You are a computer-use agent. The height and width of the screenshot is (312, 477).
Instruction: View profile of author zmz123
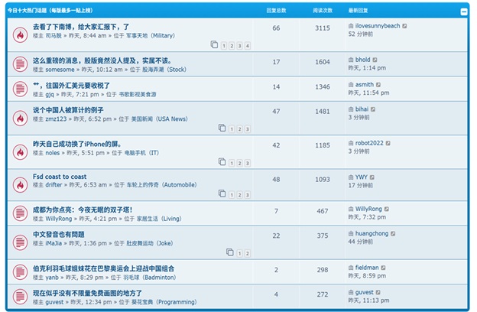56,119
